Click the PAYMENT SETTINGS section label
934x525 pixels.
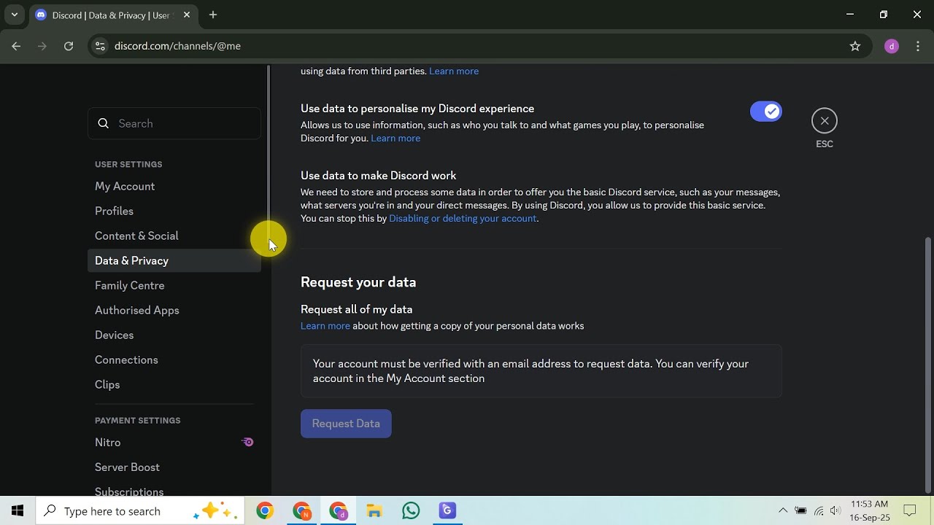click(137, 421)
